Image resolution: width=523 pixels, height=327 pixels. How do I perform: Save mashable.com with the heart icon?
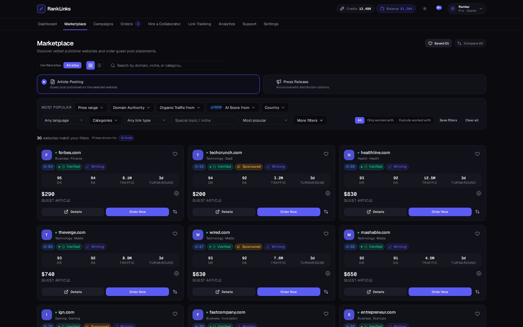pyautogui.click(x=477, y=234)
